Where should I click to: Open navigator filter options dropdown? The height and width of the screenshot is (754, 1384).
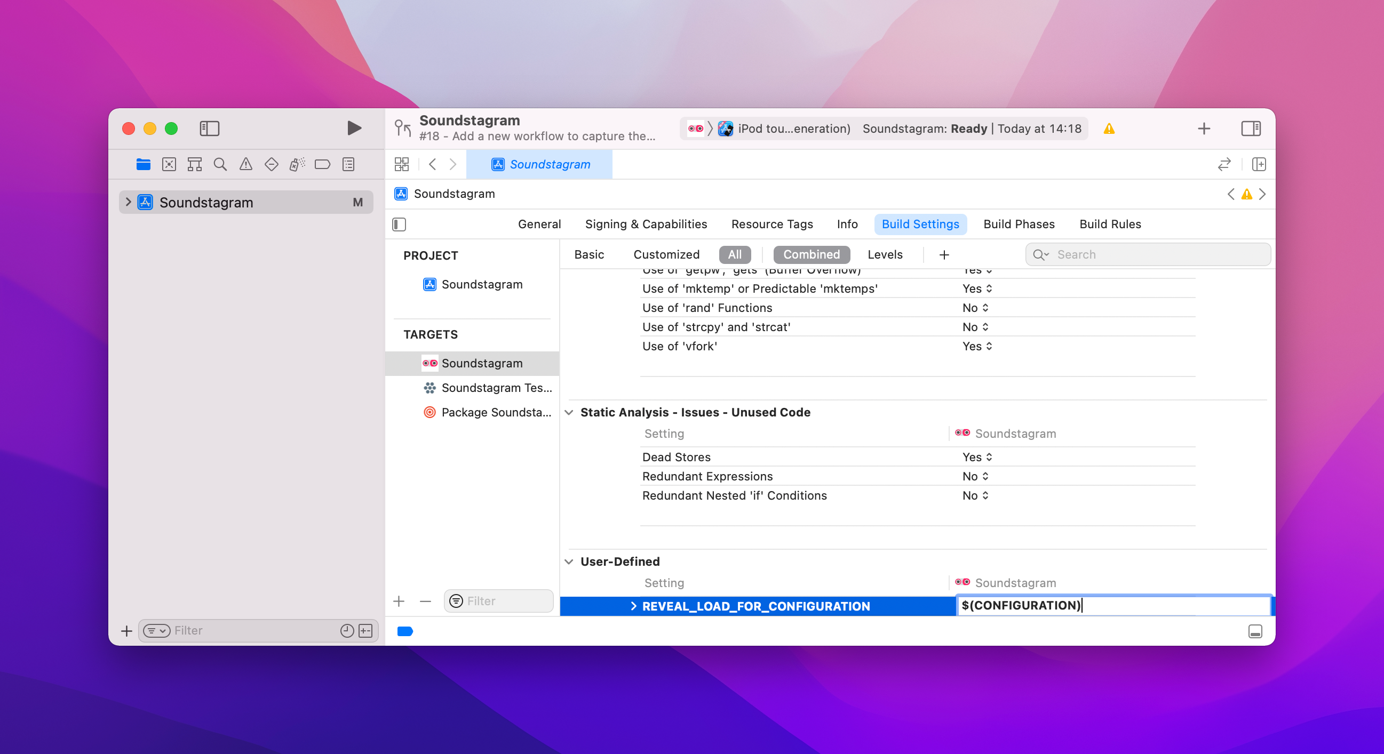point(156,630)
